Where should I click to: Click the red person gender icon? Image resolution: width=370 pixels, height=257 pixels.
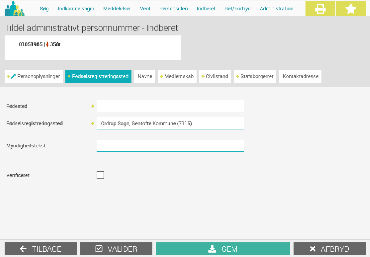coord(47,44)
